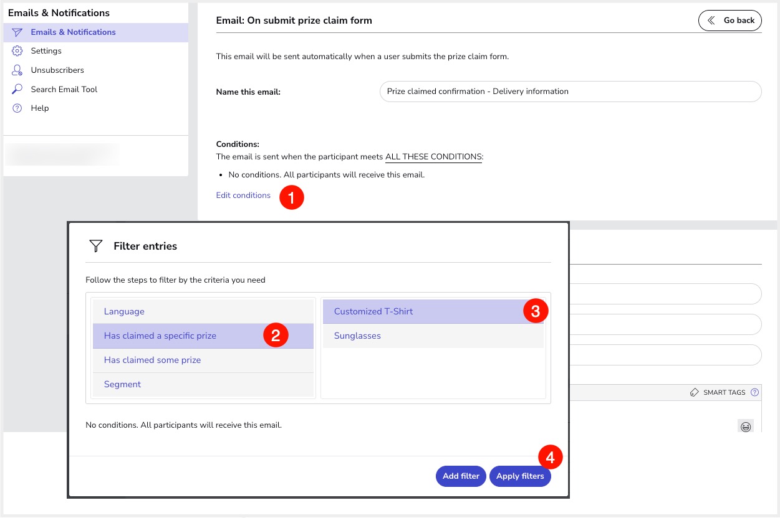Viewport: 780px width, 518px height.
Task: Click the Smart Tags tag icon
Action: pos(695,393)
